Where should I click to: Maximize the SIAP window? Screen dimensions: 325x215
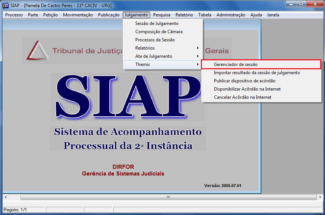[301, 4]
